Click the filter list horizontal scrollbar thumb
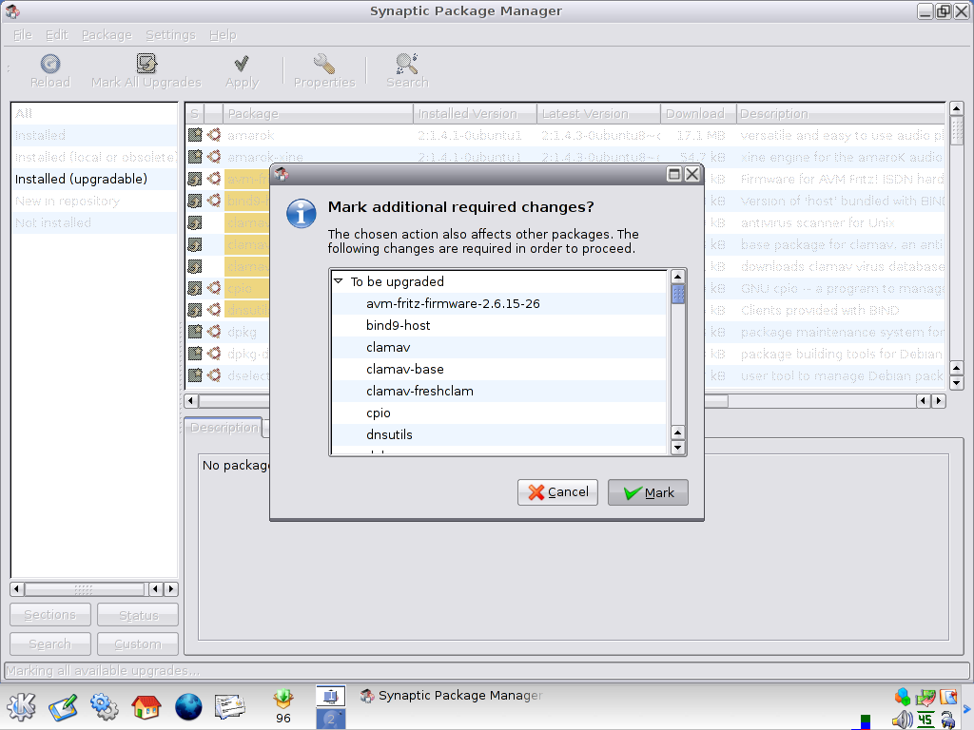The height and width of the screenshot is (730, 974). (84, 589)
